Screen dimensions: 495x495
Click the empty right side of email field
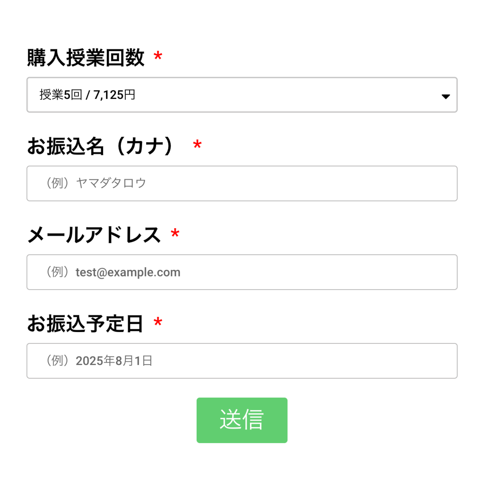[x=343, y=272]
